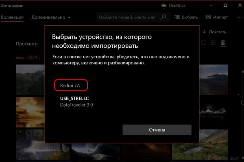Switch to medium grid view
The width and height of the screenshot is (244, 162).
[213, 43]
